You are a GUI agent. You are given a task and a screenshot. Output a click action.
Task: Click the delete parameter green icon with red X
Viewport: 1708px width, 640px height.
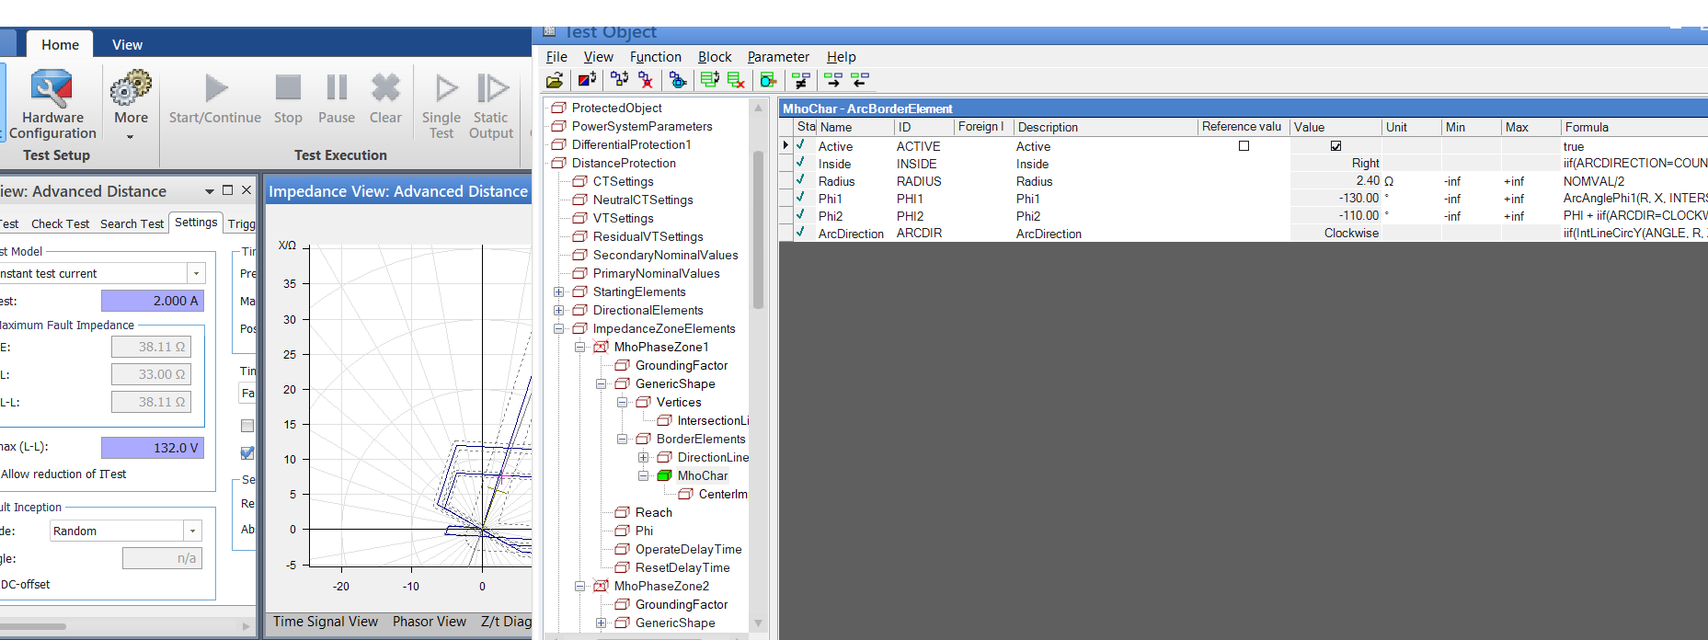(x=736, y=80)
